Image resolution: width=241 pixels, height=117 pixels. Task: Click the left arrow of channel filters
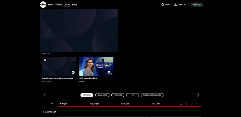tap(45, 95)
